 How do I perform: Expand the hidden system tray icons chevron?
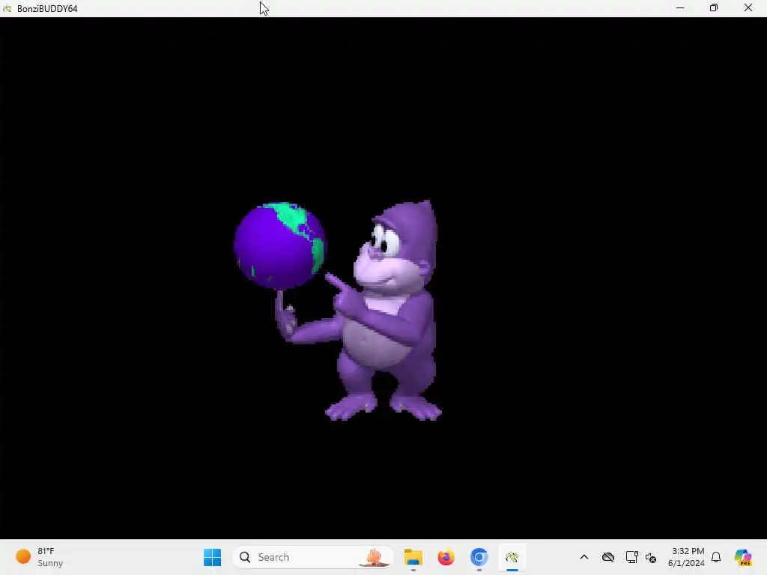click(584, 557)
